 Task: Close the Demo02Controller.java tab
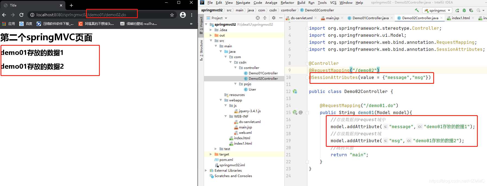441,18
